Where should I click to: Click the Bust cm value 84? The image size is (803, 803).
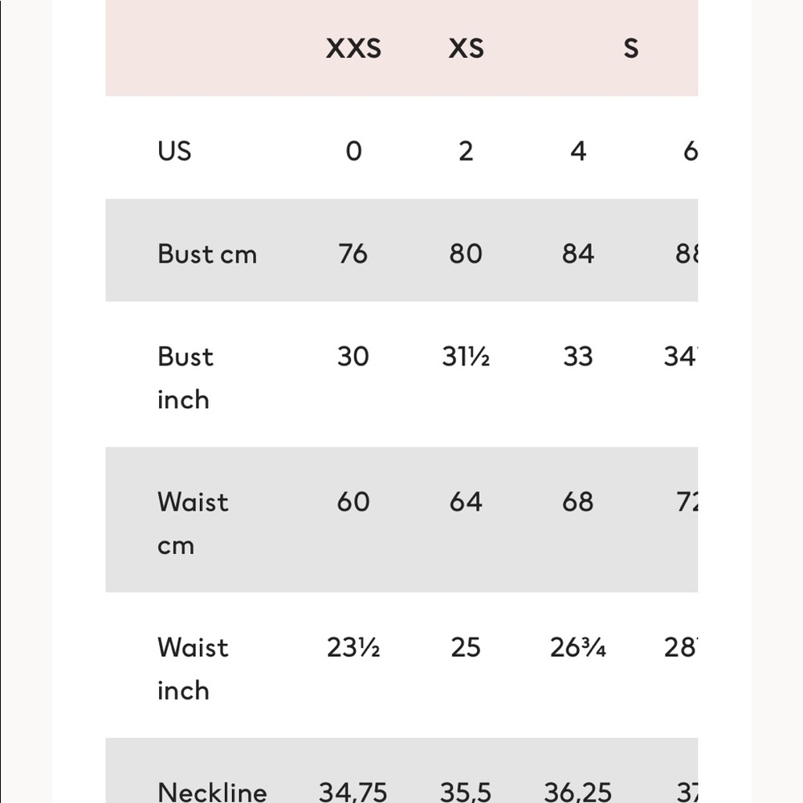[x=578, y=254]
